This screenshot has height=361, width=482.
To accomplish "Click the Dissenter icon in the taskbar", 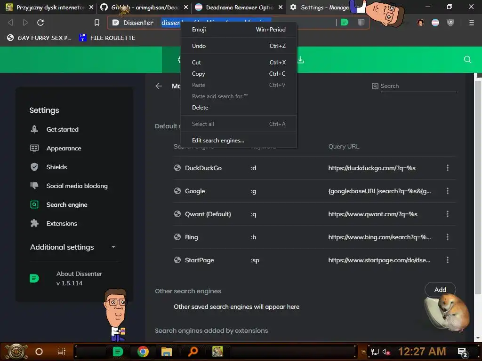I will [118, 352].
